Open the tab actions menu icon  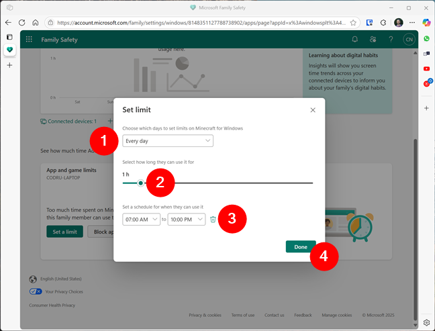coord(9,37)
